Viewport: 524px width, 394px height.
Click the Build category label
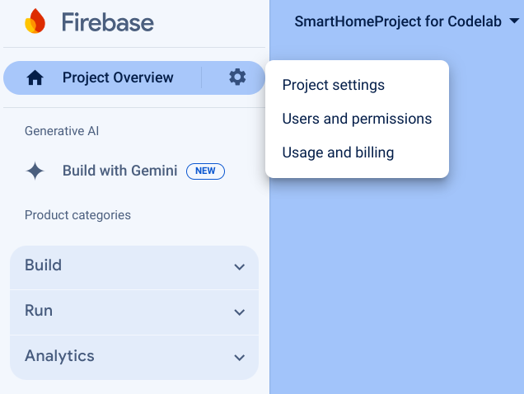[x=43, y=265]
